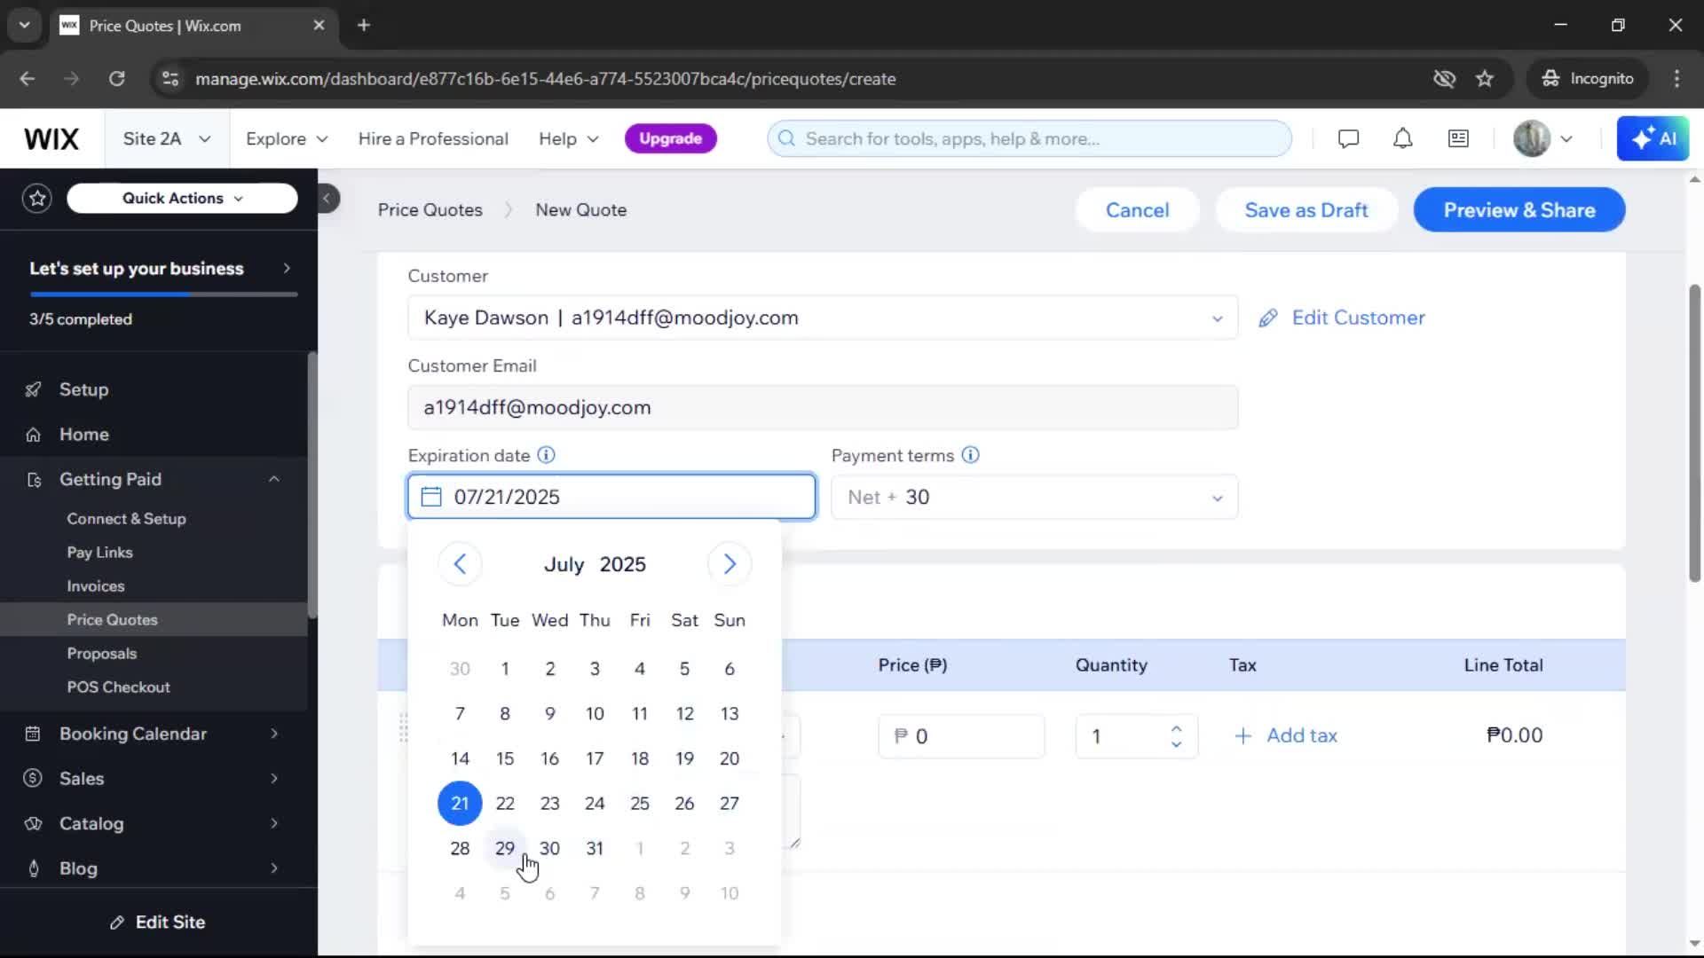Click the Expiration date input field
This screenshot has height=958, width=1704.
point(611,497)
